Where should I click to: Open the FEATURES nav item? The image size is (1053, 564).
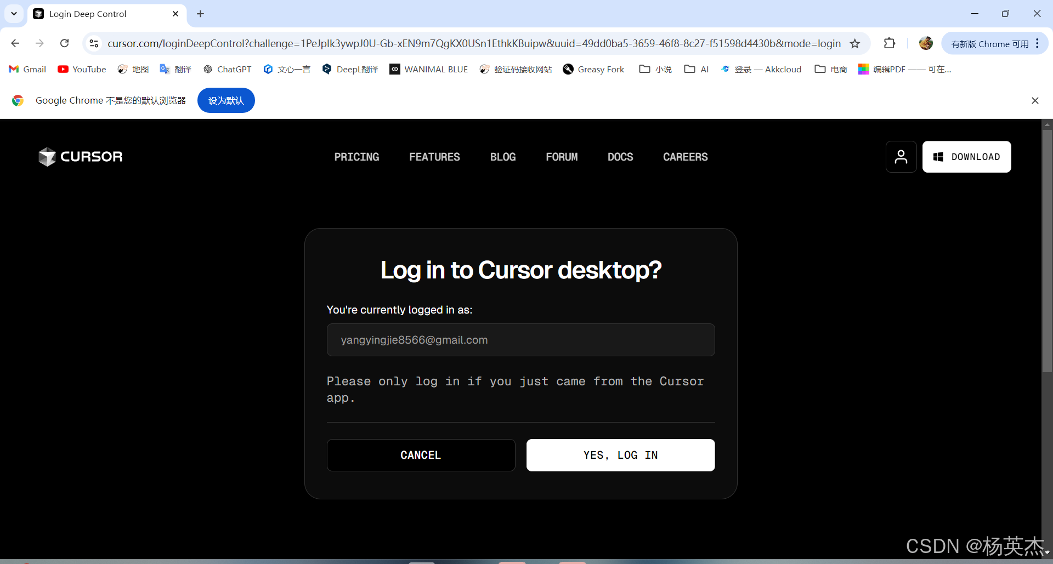434,157
